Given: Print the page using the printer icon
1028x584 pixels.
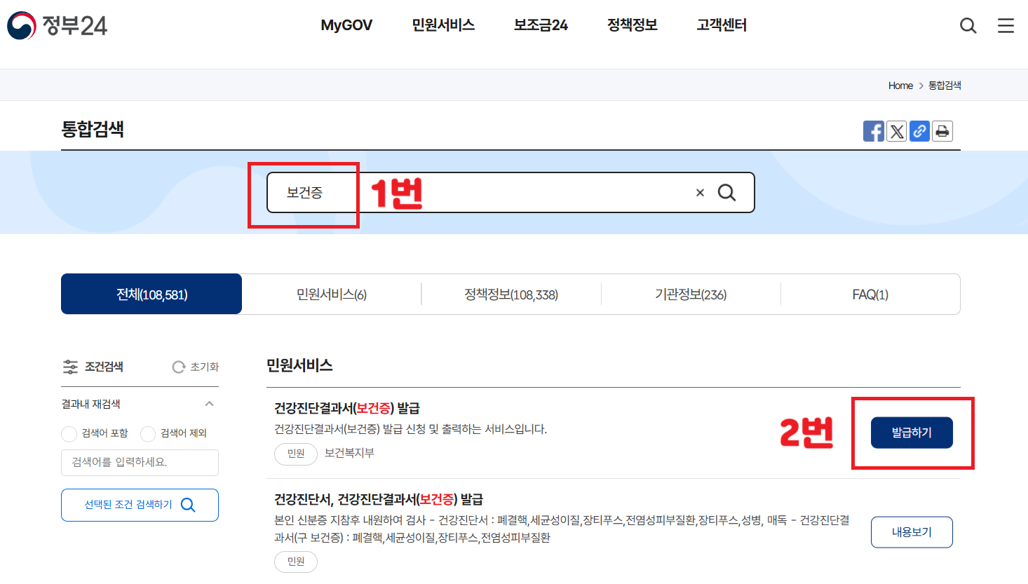Looking at the screenshot, I should (942, 131).
